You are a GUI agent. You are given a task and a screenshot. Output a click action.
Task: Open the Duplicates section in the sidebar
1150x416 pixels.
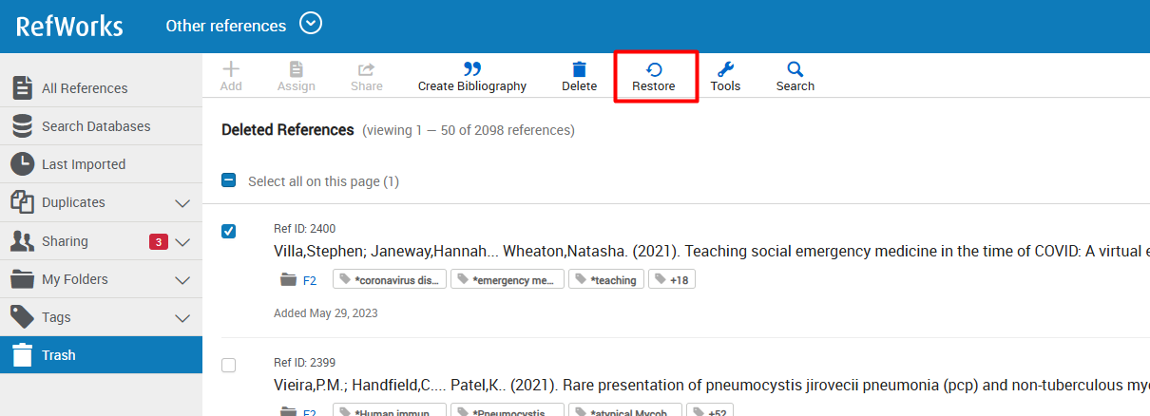click(101, 202)
